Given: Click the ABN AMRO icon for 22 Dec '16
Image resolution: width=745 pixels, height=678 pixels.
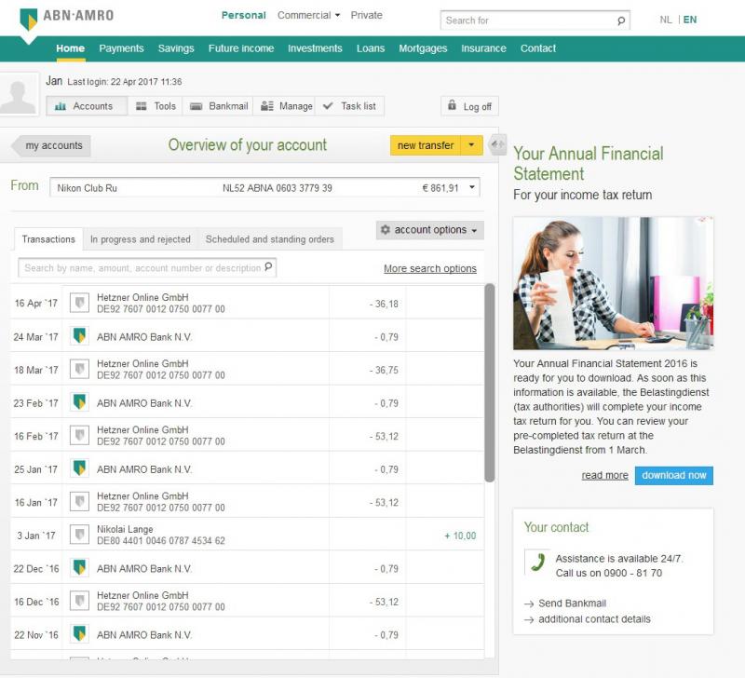Looking at the screenshot, I should 79,568.
